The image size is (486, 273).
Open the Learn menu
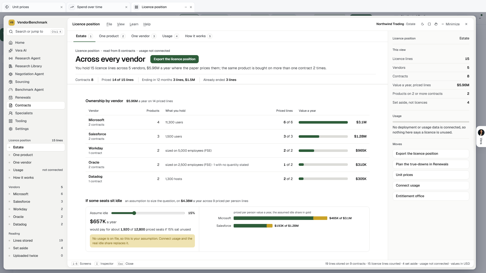(134, 24)
